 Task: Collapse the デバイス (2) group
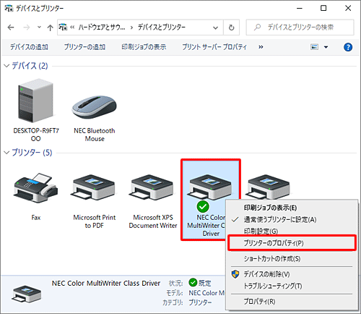click(7, 66)
